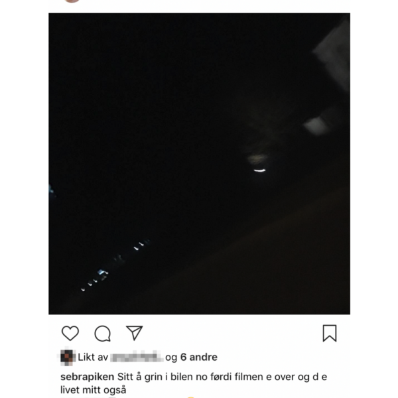Tap the gray rectangular glow right of photo center
The image size is (398, 398).
(x=316, y=125)
